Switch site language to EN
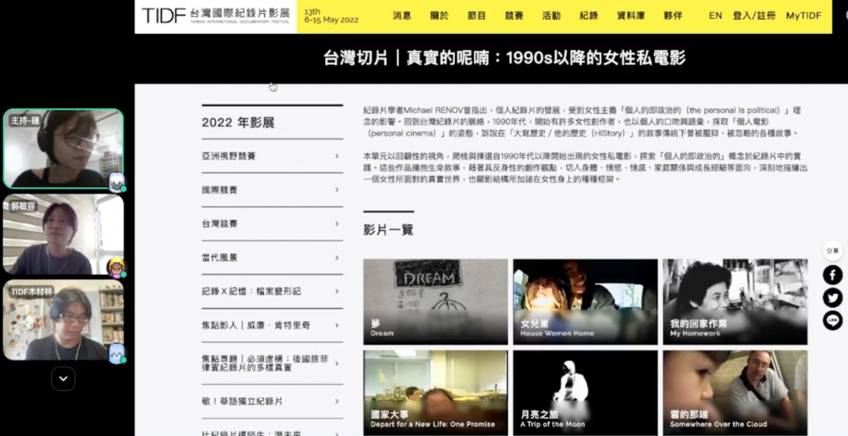 point(715,16)
